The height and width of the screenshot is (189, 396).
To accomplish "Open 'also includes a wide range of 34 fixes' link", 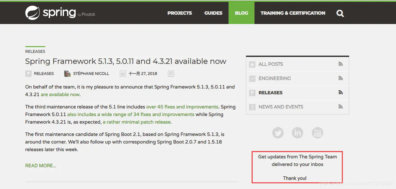I will (131, 114).
